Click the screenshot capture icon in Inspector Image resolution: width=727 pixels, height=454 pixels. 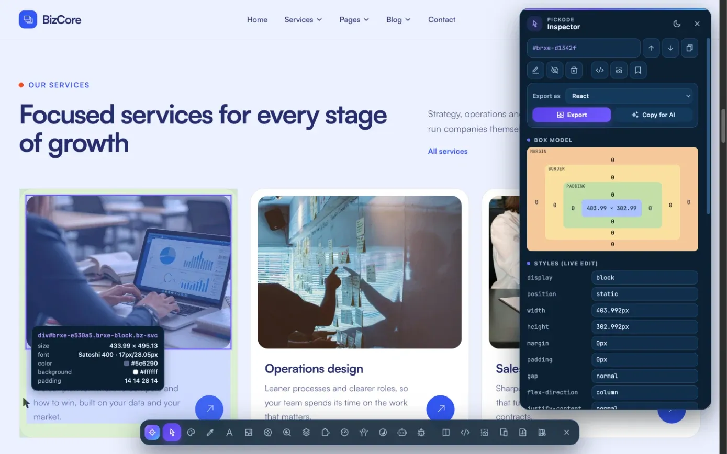click(619, 70)
